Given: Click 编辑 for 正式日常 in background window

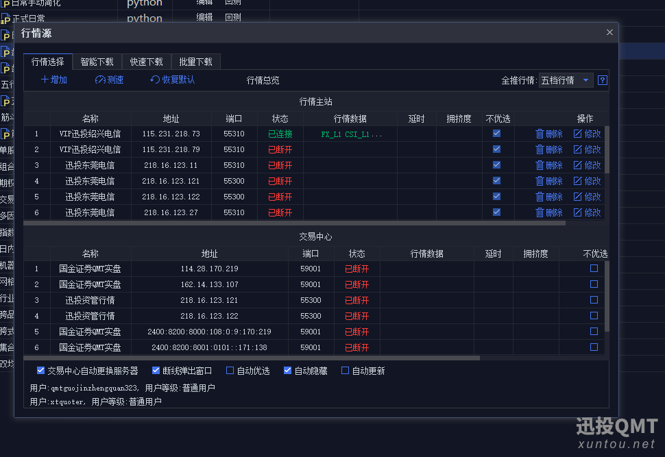Looking at the screenshot, I should point(204,17).
